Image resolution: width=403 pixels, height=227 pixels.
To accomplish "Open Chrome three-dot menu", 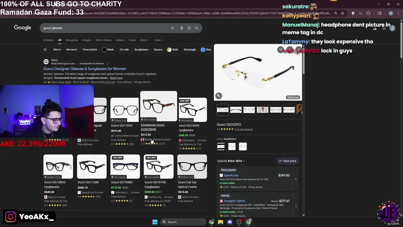I will pos(398,13).
